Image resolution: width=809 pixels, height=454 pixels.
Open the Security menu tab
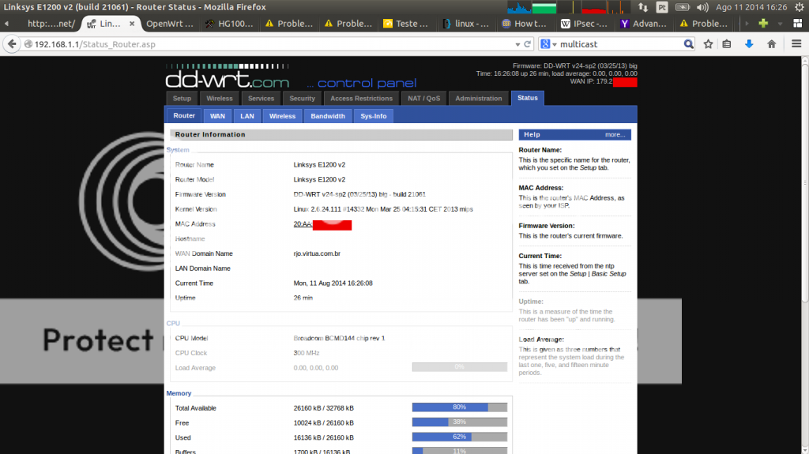pyautogui.click(x=302, y=99)
